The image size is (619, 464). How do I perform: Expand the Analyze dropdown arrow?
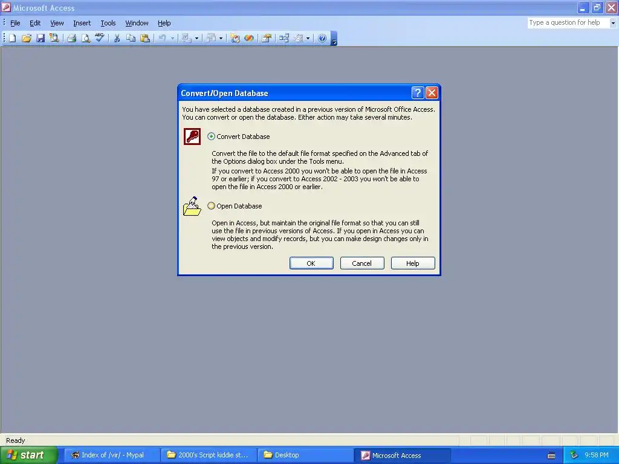click(x=221, y=38)
